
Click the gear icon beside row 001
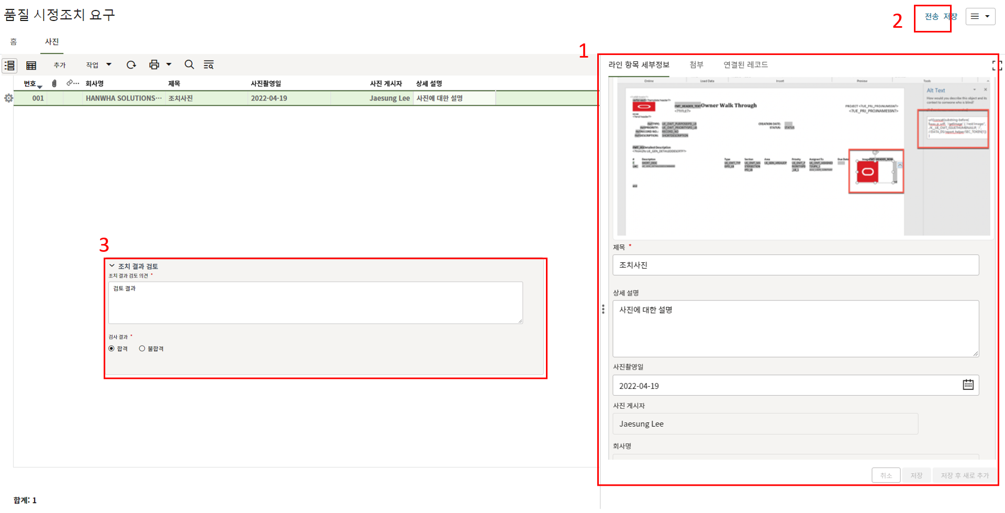point(8,98)
